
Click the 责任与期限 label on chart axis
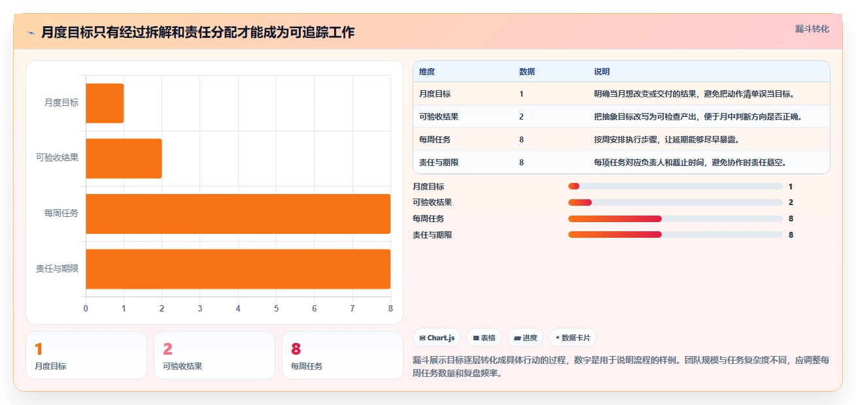[57, 268]
